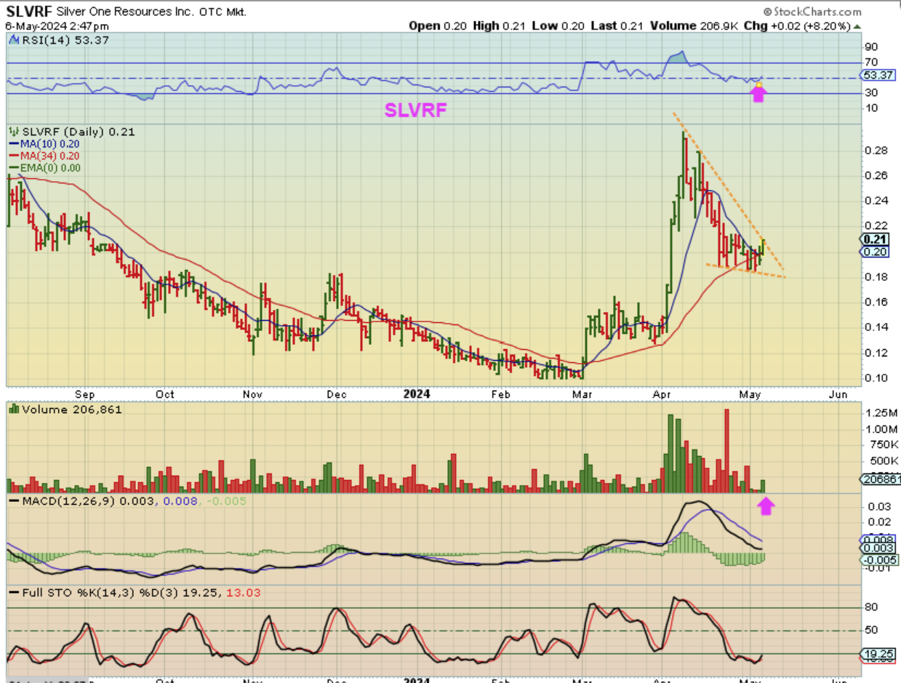Click the bold 2024 label under price panel

(417, 394)
